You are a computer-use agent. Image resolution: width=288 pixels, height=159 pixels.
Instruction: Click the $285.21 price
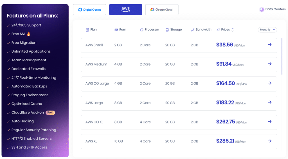[x=225, y=141]
